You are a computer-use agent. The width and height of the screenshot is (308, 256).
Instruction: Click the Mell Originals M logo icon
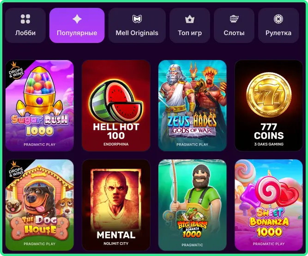(137, 19)
